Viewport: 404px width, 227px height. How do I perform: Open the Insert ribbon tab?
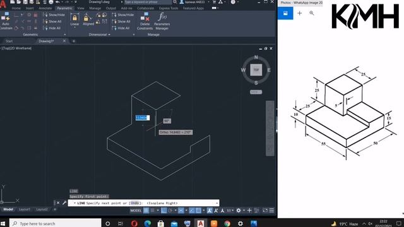click(x=30, y=8)
